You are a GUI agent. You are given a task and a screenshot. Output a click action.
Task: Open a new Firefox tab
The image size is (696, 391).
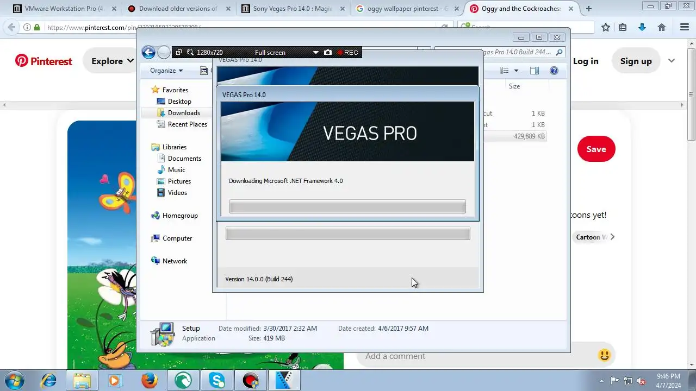tap(589, 9)
